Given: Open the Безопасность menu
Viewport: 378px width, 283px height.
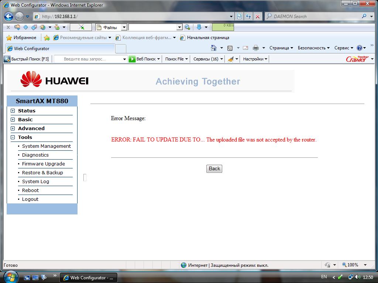Looking at the screenshot, I should click(x=314, y=48).
